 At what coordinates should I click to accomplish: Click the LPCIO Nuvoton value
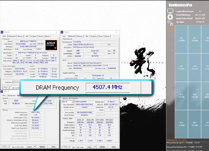coord(78,56)
